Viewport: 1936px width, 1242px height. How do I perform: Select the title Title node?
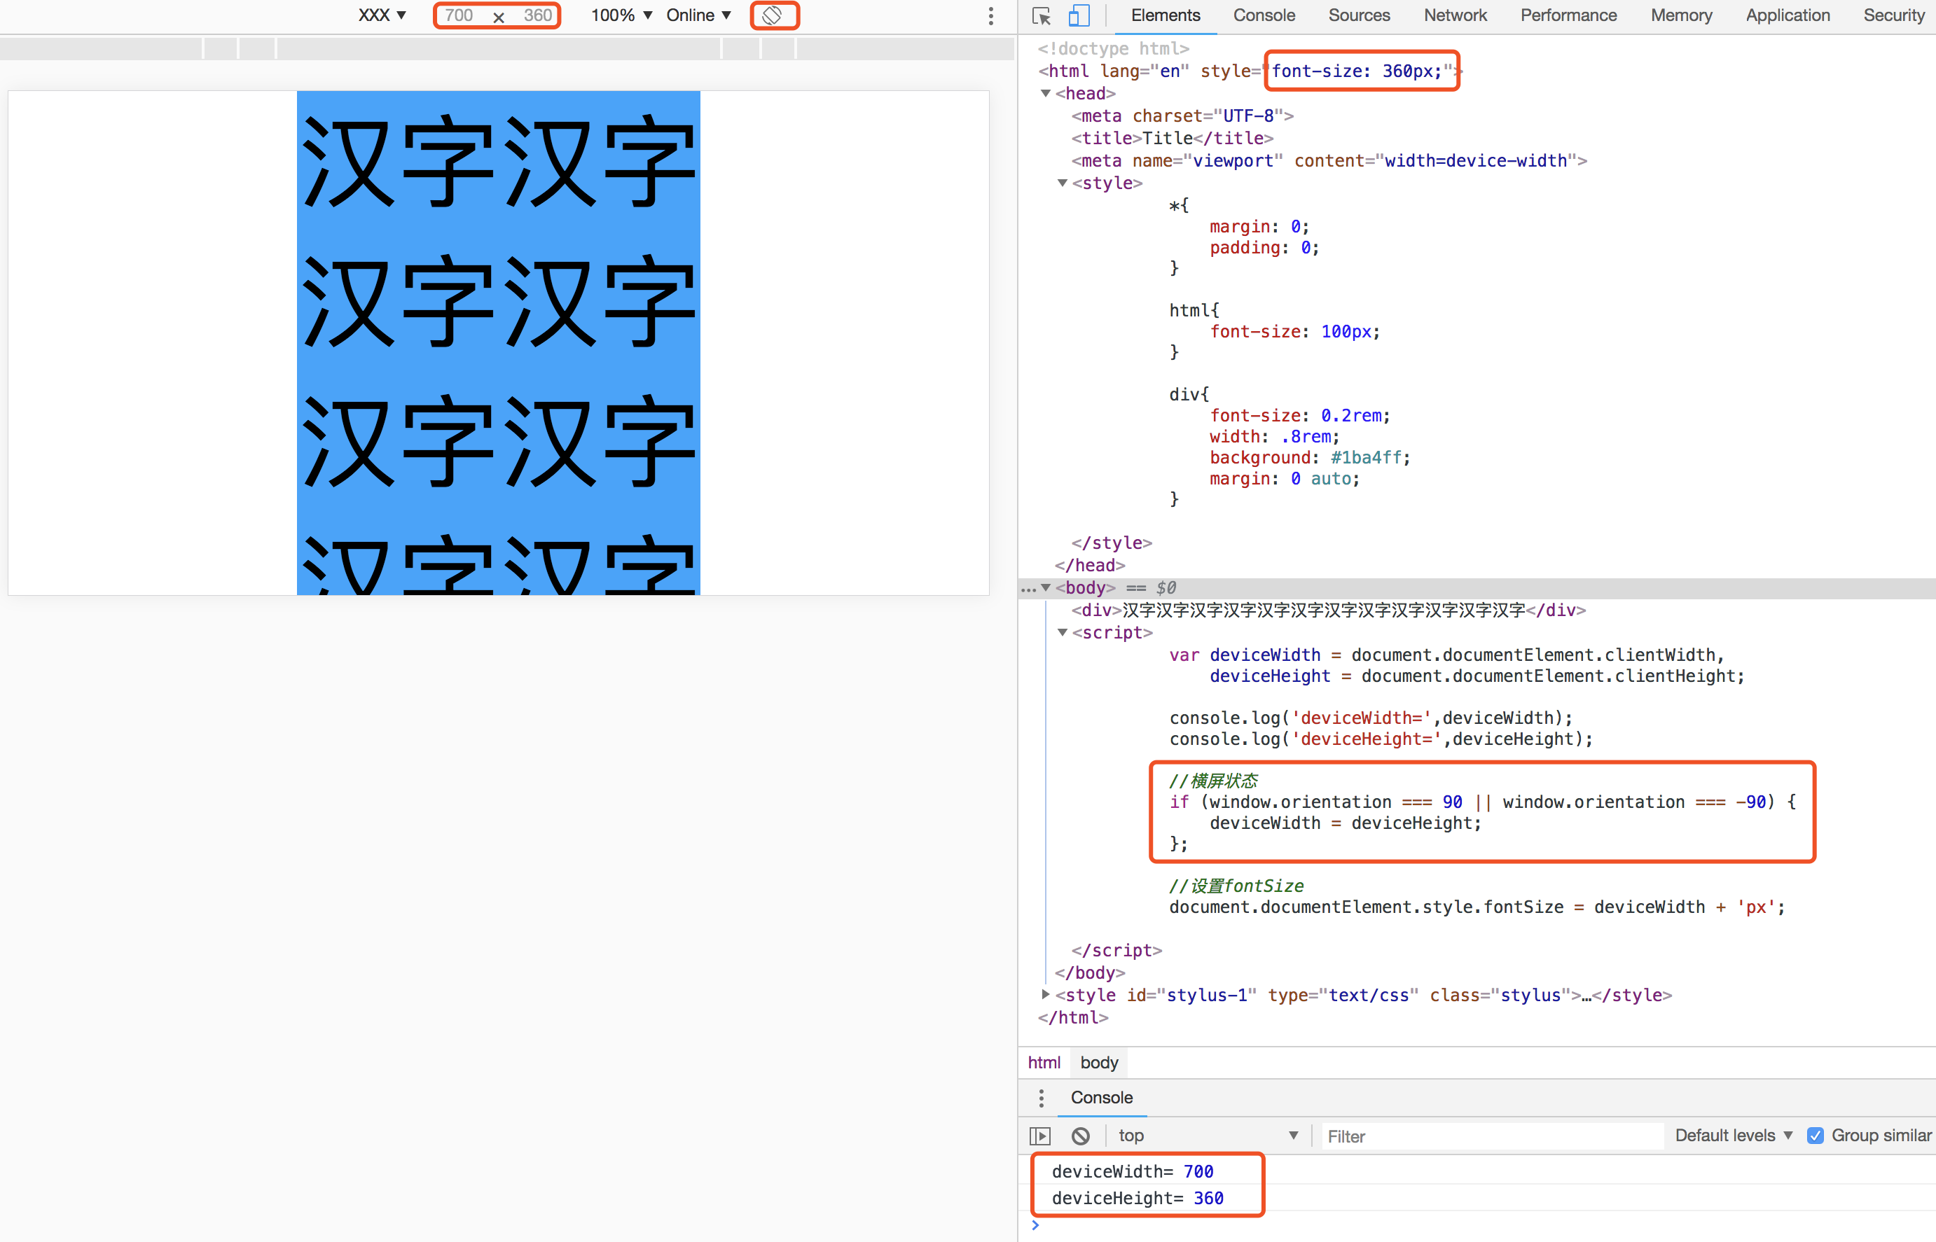click(1172, 139)
